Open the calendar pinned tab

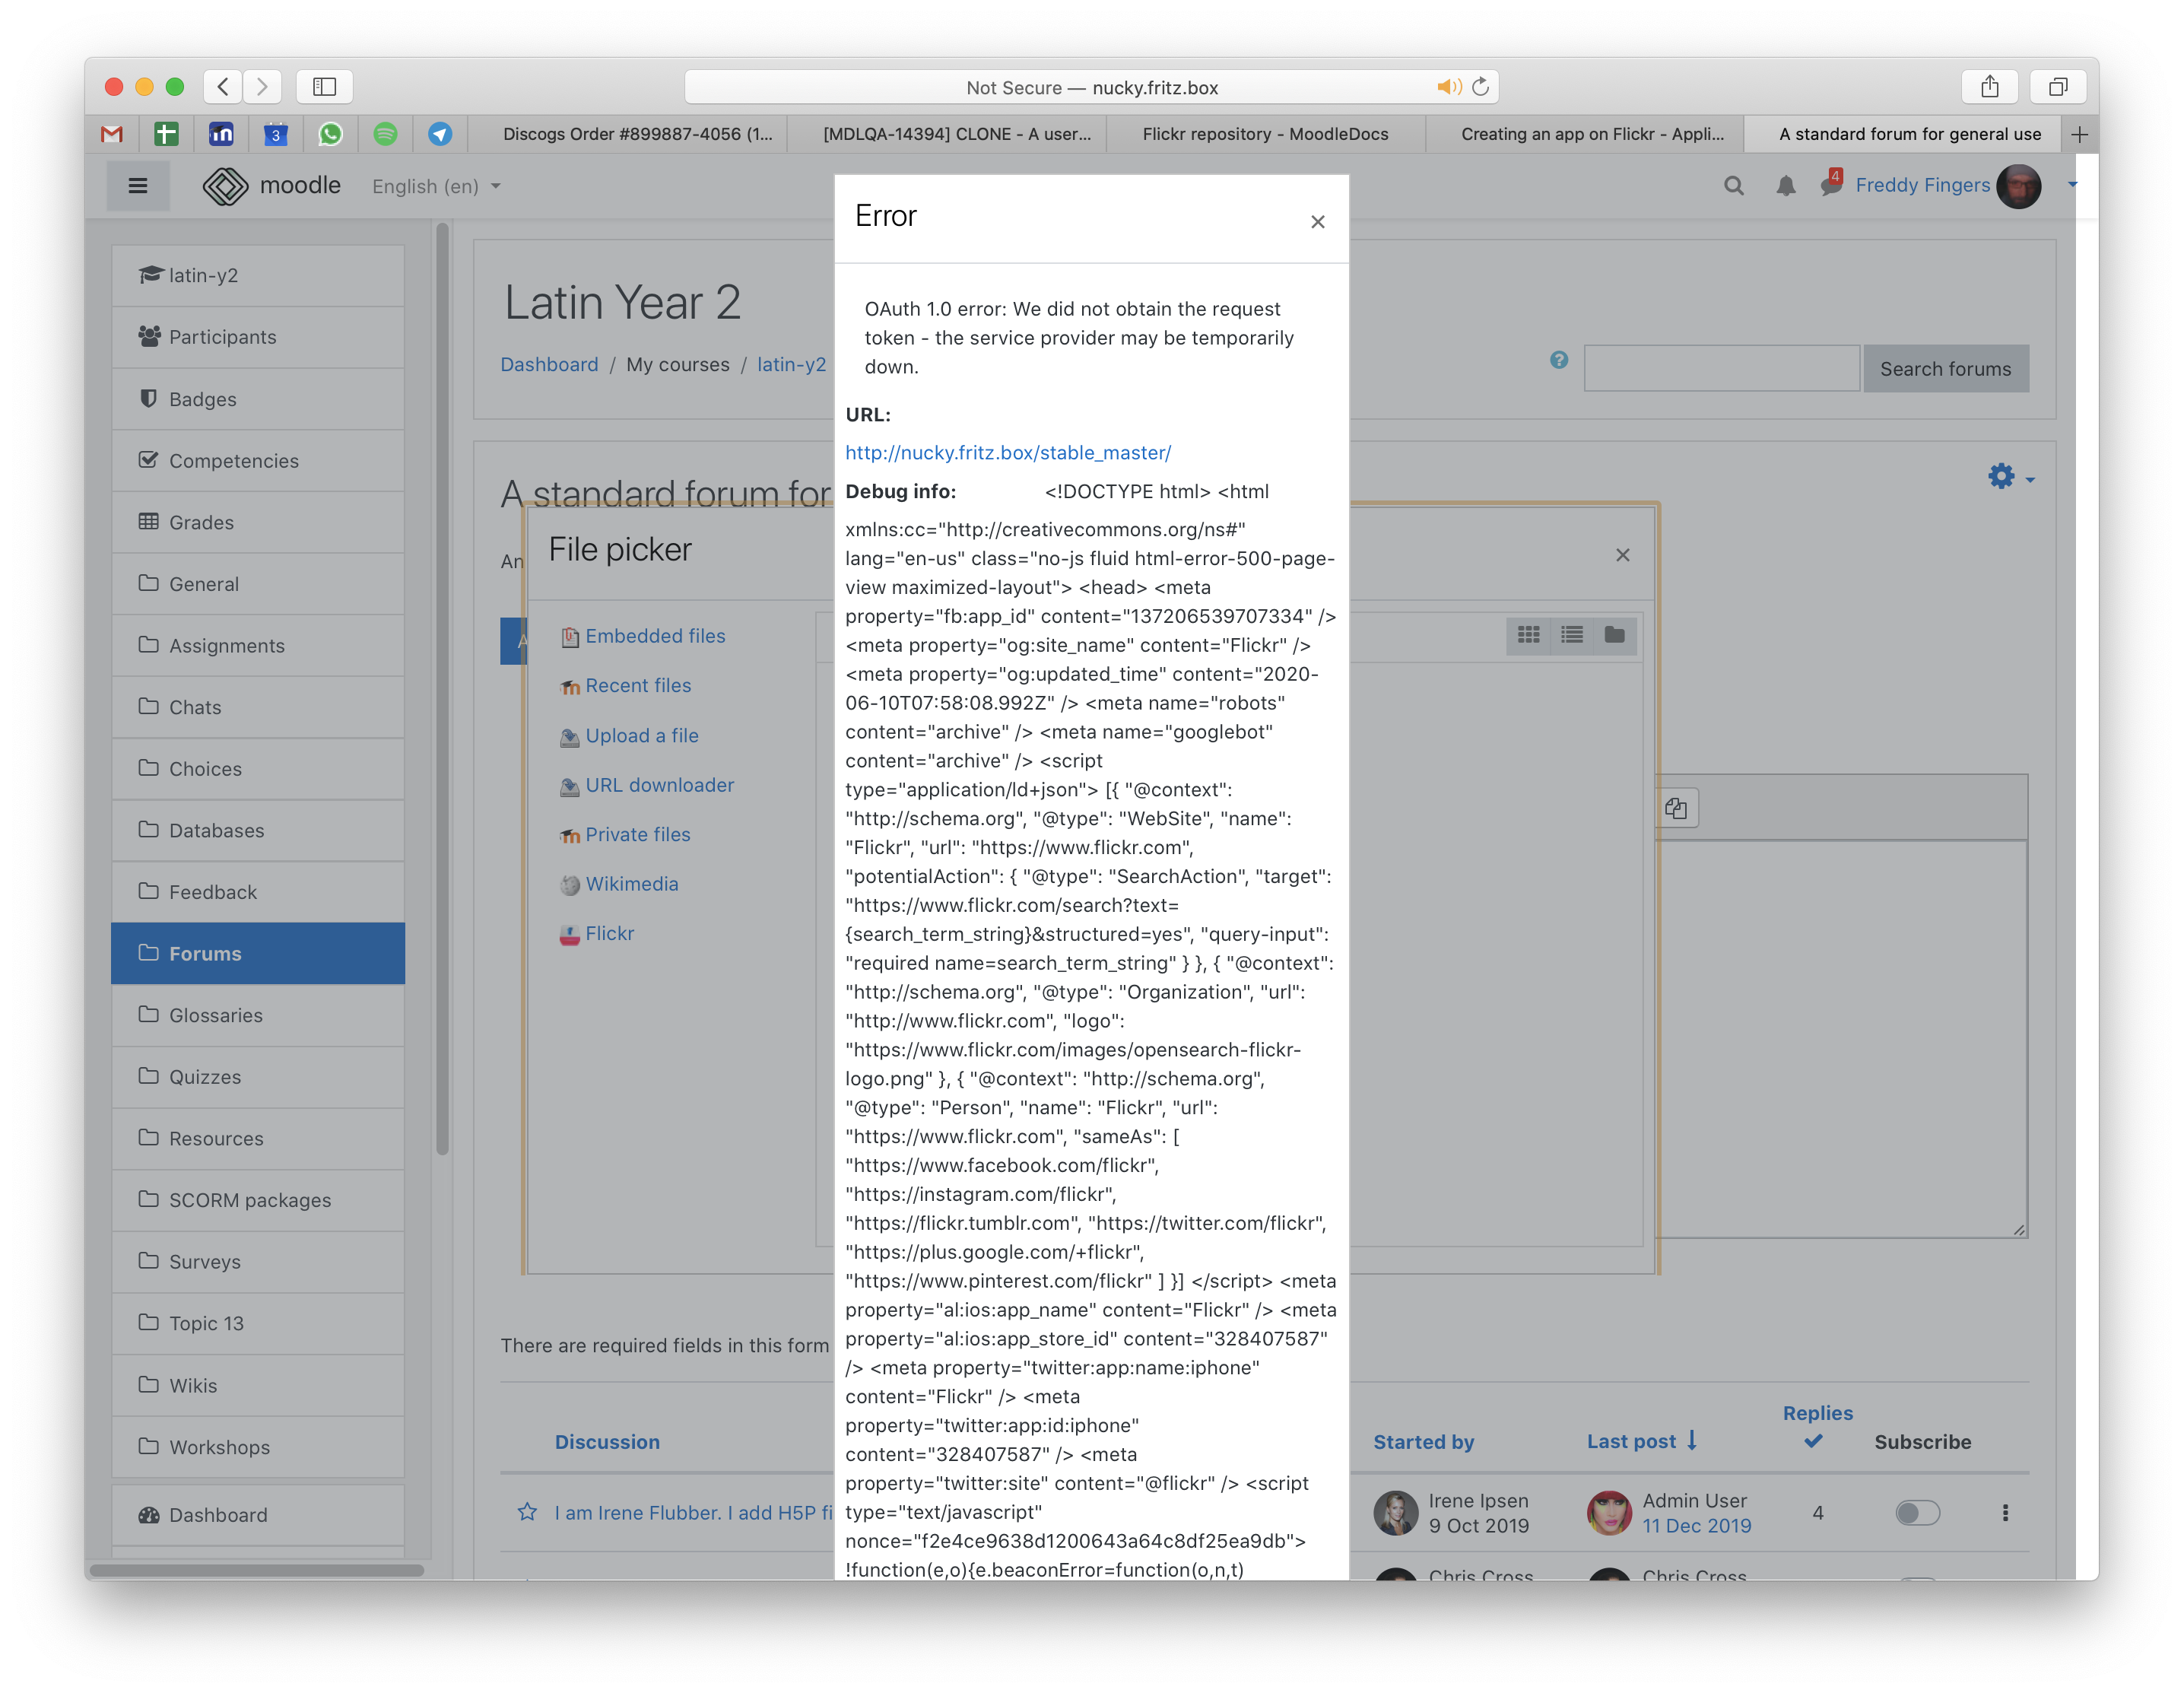pos(275,134)
